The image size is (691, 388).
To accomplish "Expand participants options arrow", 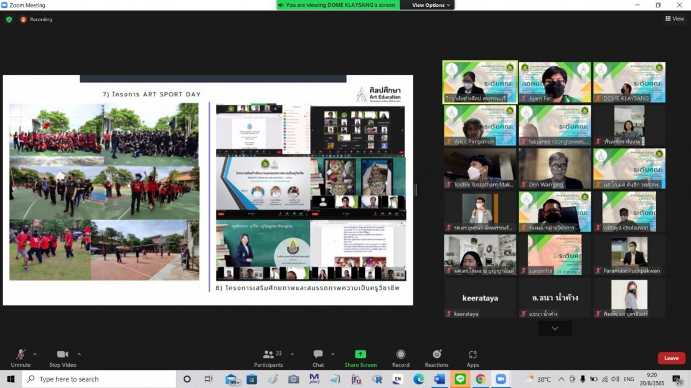I will click(x=292, y=354).
